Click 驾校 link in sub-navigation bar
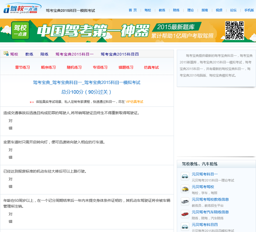Viewport: 256px width, 232px height. coord(14,54)
